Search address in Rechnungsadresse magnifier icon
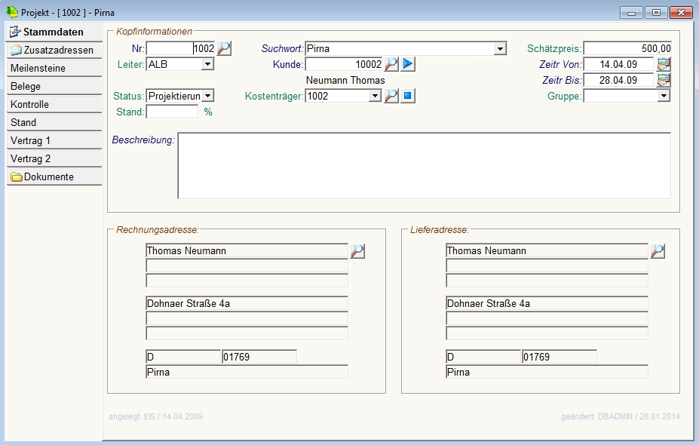The height and width of the screenshot is (445, 699). coord(357,251)
